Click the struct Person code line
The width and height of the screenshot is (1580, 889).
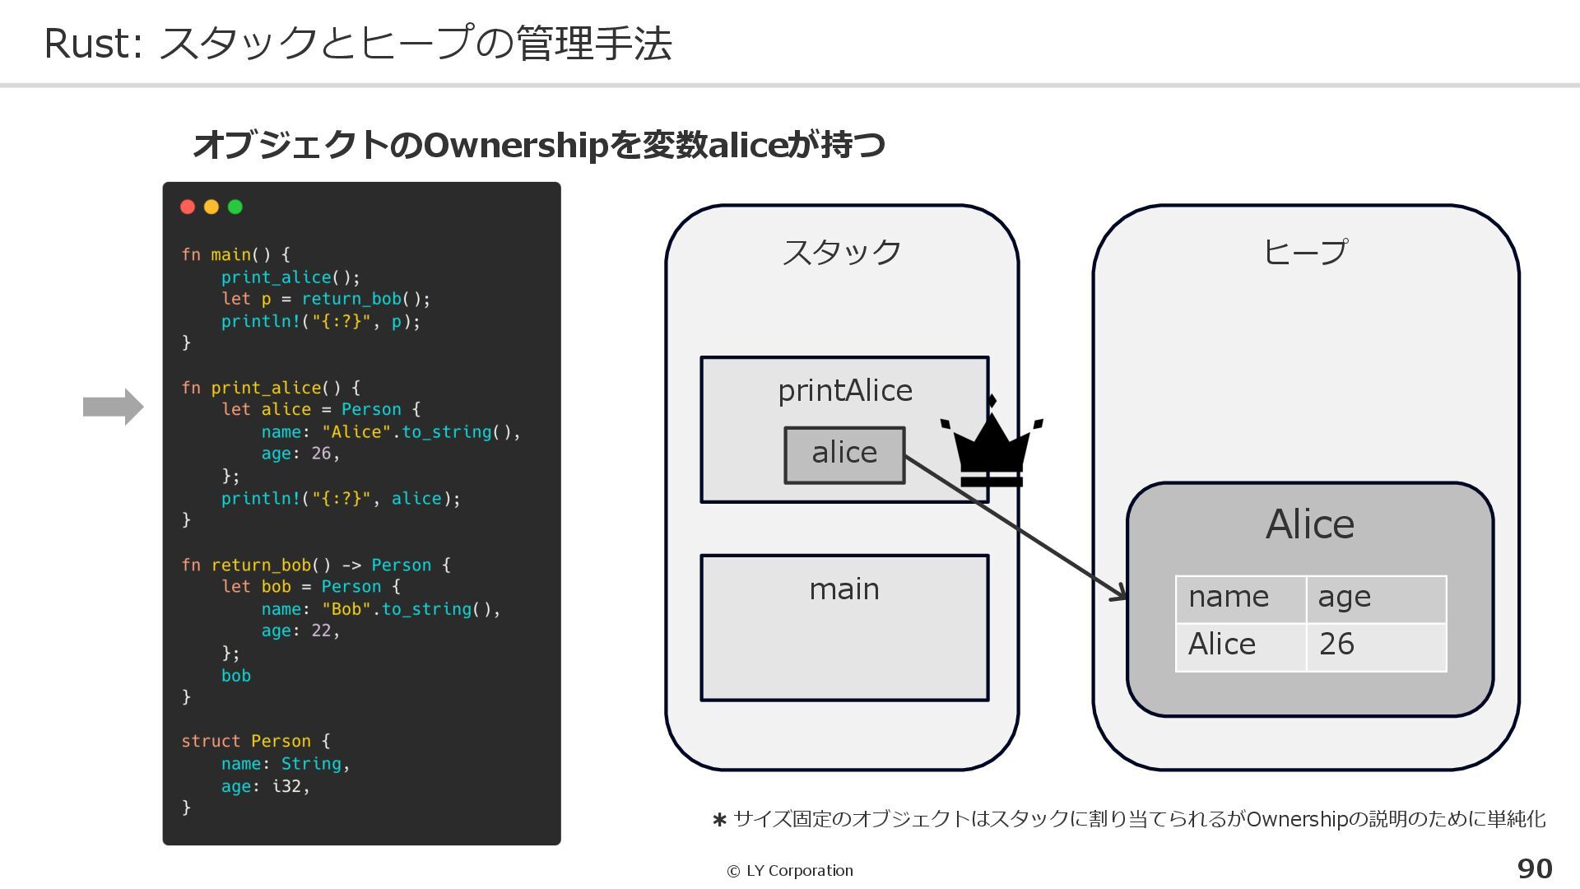[255, 741]
